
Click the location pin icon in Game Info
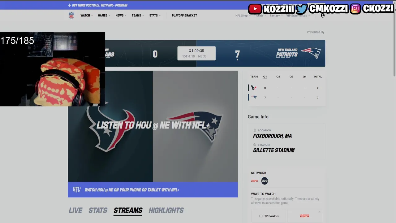click(x=255, y=130)
